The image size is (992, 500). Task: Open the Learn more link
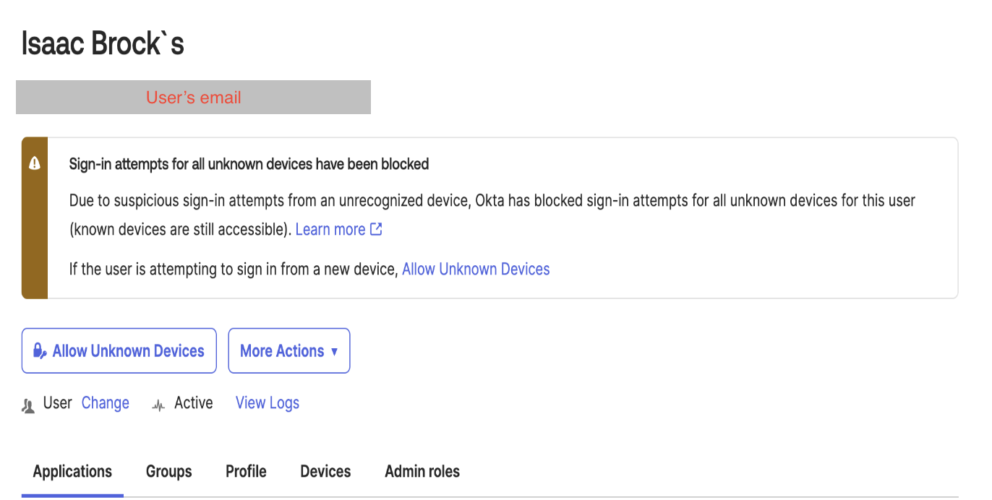(330, 229)
